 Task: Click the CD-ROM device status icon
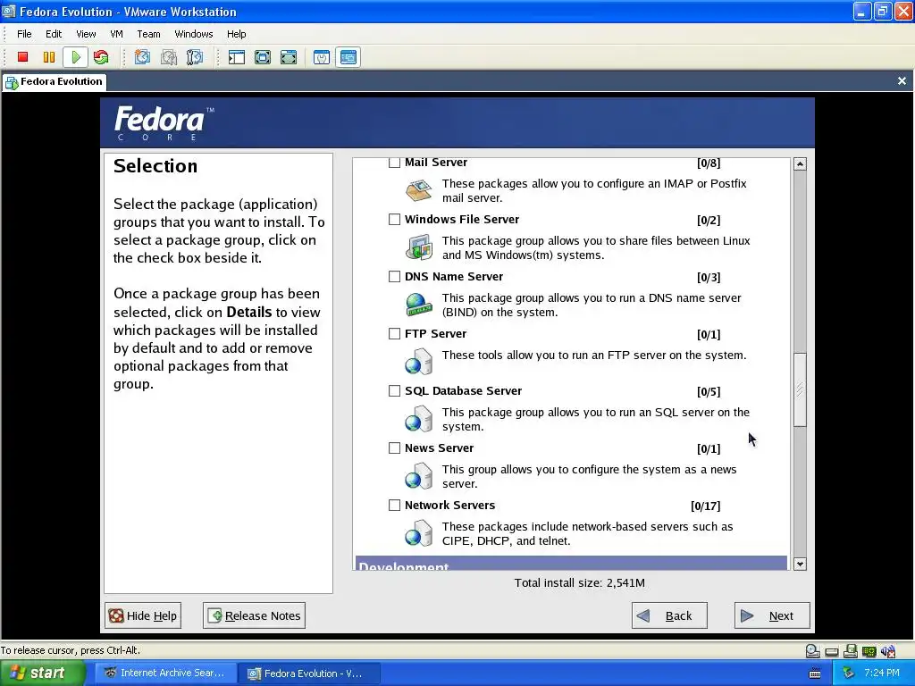(812, 650)
